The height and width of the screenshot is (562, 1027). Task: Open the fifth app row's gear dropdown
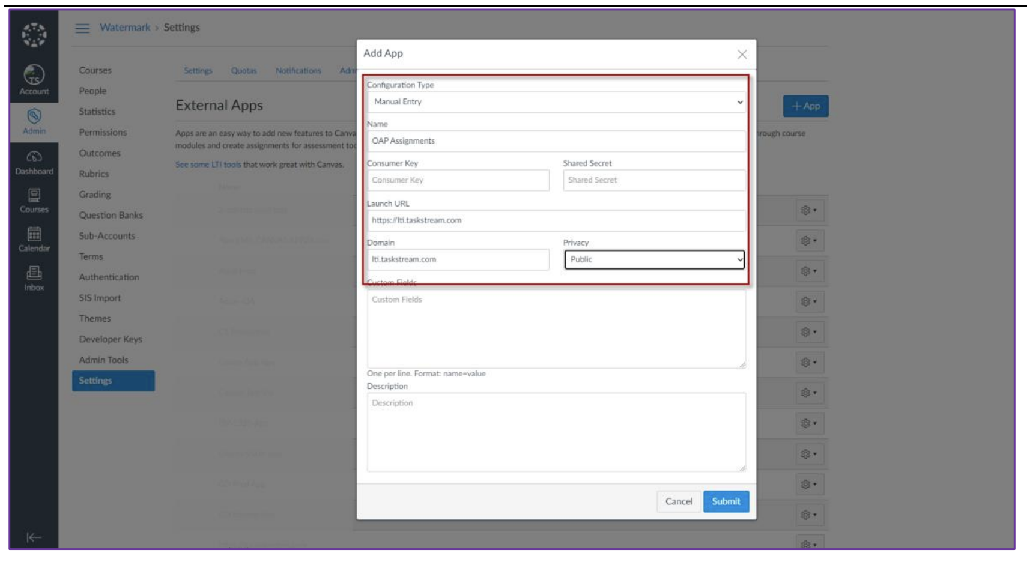pyautogui.click(x=808, y=332)
